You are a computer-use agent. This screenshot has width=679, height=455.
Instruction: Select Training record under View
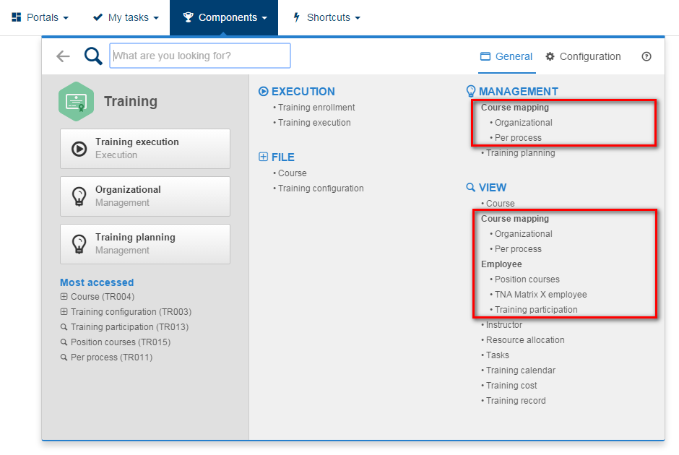516,400
